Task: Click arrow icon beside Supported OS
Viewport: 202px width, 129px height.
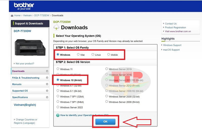Action: (x=47, y=91)
